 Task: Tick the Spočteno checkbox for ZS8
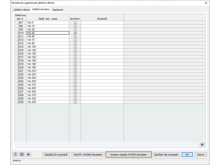(x=75, y=26)
